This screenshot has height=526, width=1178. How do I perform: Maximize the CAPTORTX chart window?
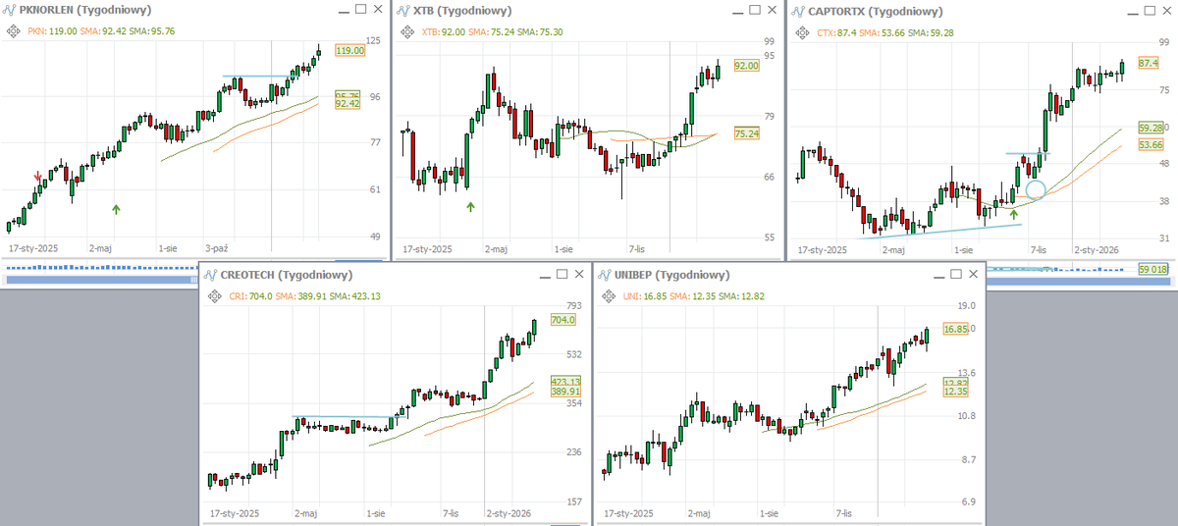[1150, 10]
